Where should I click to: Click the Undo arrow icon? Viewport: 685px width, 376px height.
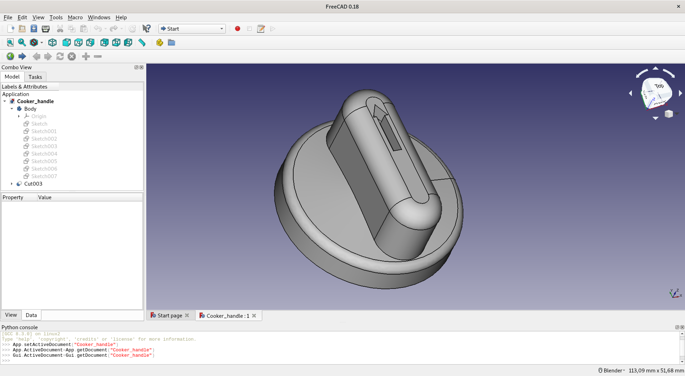pos(98,29)
